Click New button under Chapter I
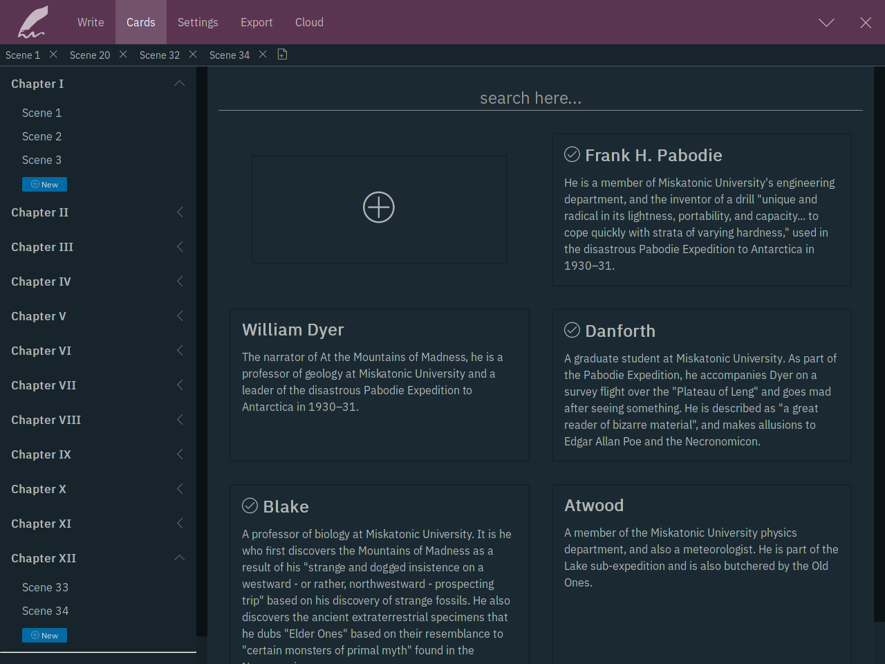 click(44, 185)
